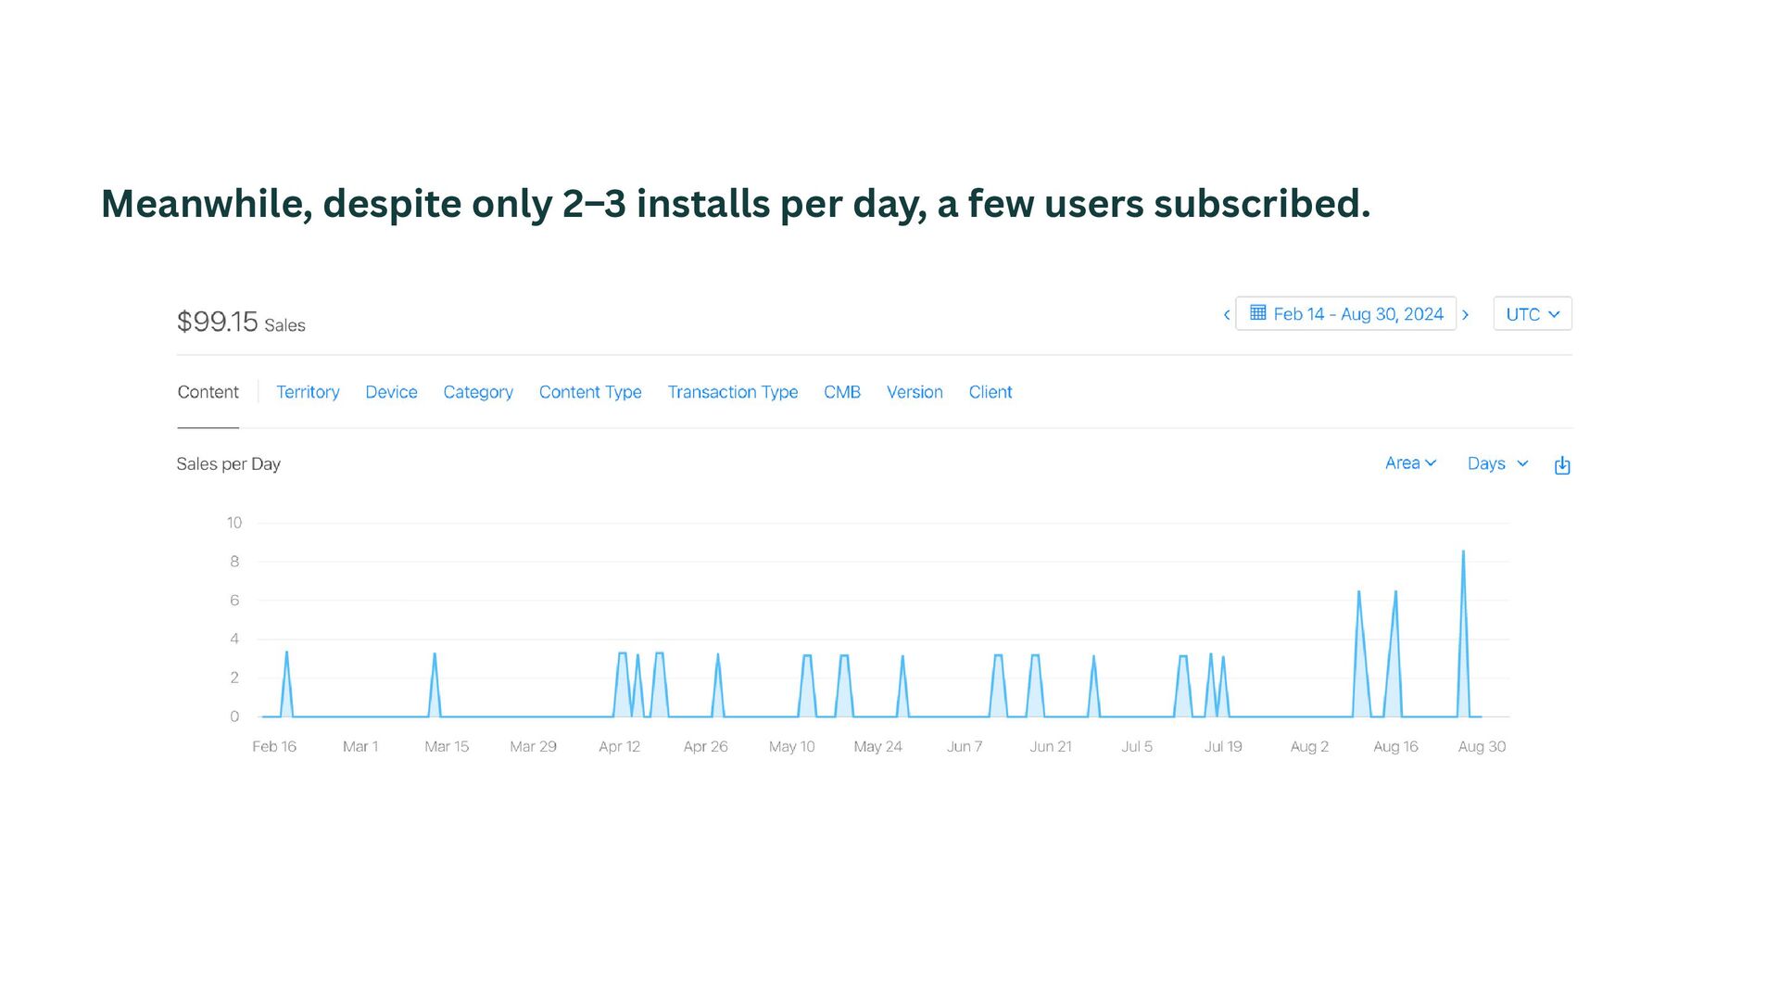Open the UTC timezone dropdown
The height and width of the screenshot is (1001, 1779).
click(x=1532, y=314)
